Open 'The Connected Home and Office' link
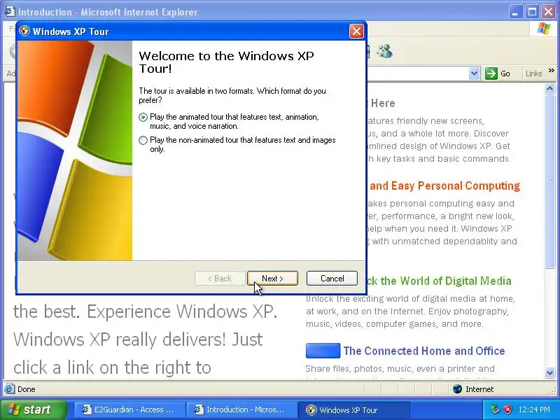 [424, 351]
